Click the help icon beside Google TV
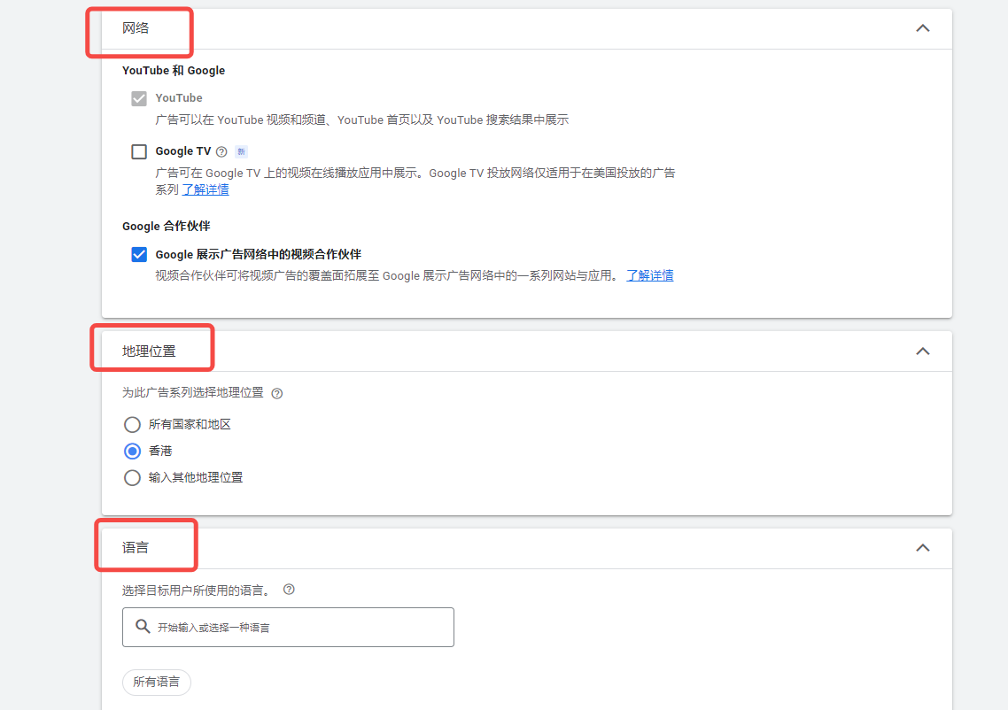The height and width of the screenshot is (710, 1008). pyautogui.click(x=221, y=151)
